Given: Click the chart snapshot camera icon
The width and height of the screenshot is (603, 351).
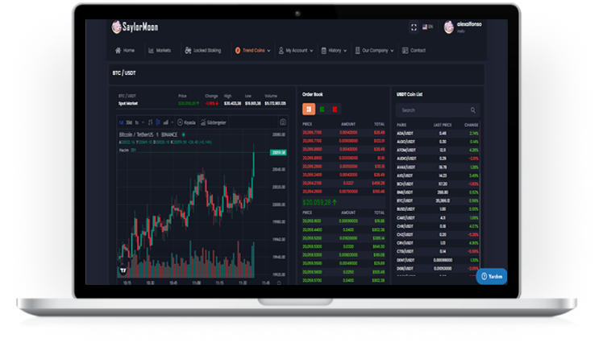Looking at the screenshot, I should point(283,122).
